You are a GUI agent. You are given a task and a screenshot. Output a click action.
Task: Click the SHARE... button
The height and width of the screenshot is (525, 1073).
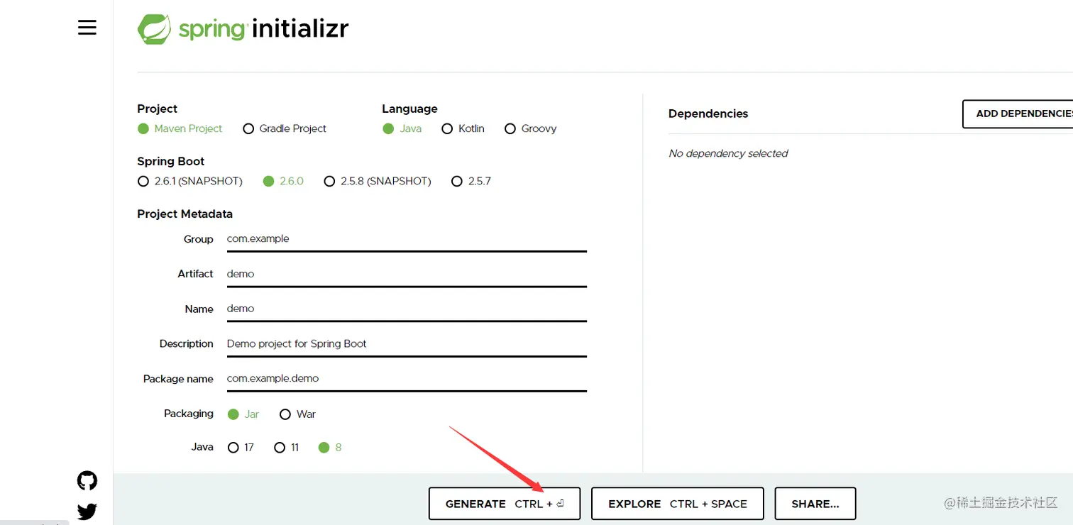(815, 504)
